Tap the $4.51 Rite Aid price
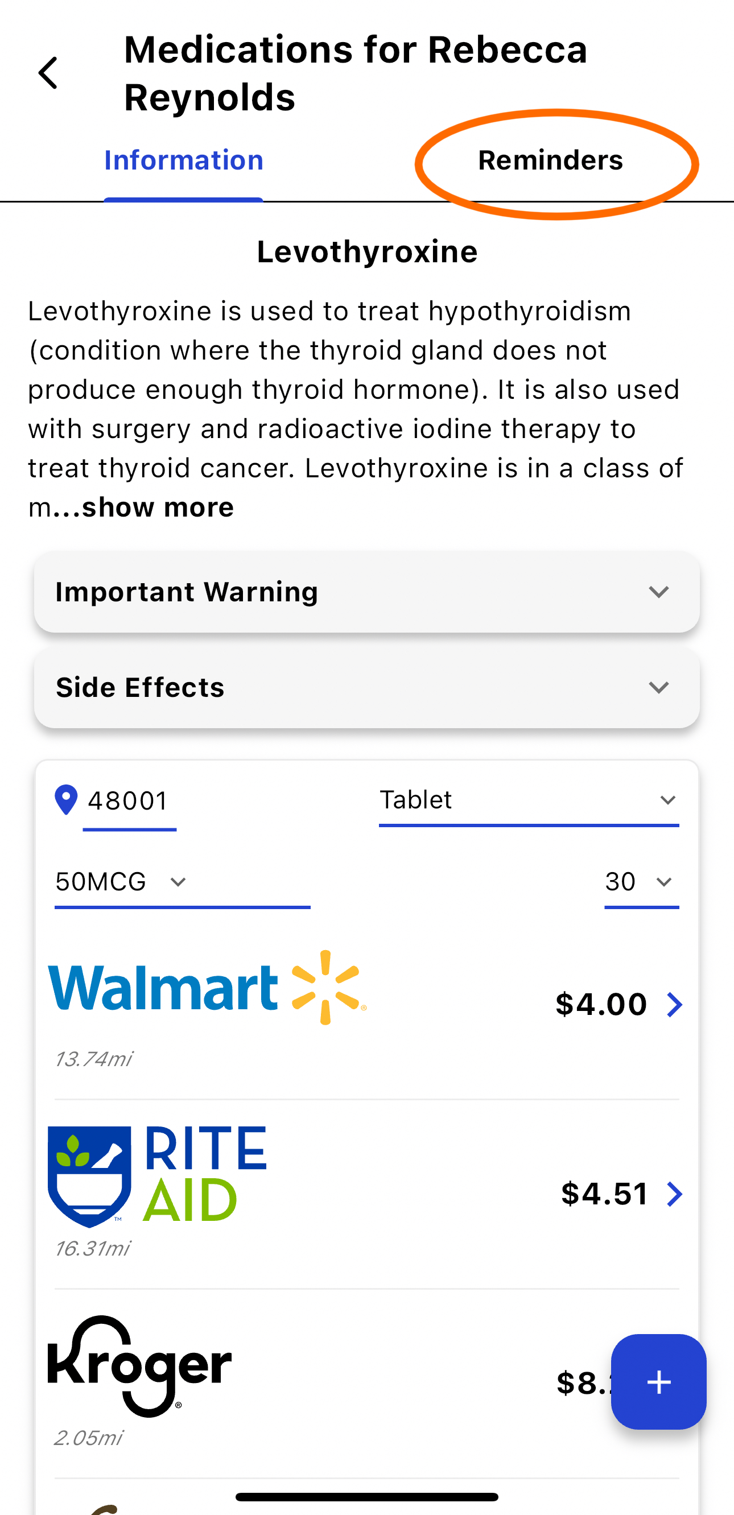This screenshot has width=734, height=1515. [x=605, y=1194]
